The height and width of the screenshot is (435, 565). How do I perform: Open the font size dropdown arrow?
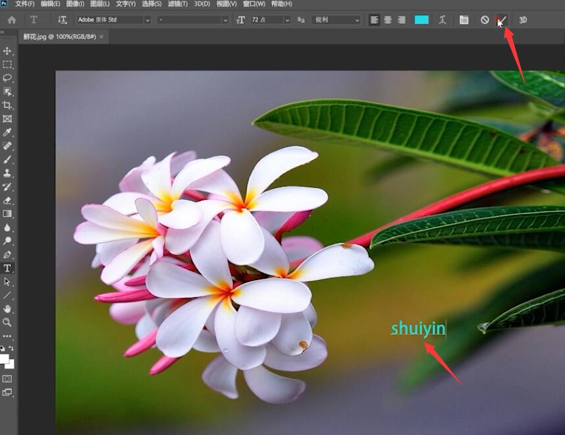pyautogui.click(x=287, y=20)
